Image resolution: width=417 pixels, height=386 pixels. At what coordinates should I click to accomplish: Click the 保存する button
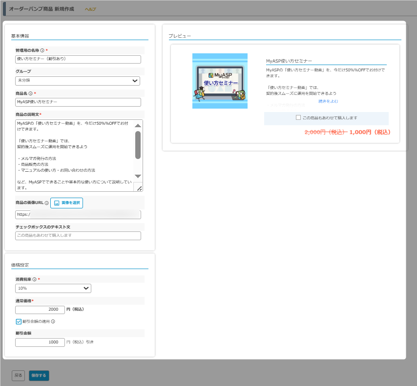tap(39, 376)
